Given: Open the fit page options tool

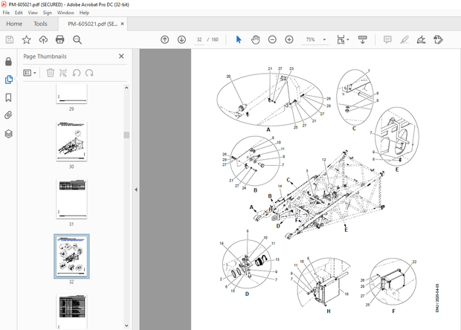Looking at the screenshot, I should coord(341,39).
